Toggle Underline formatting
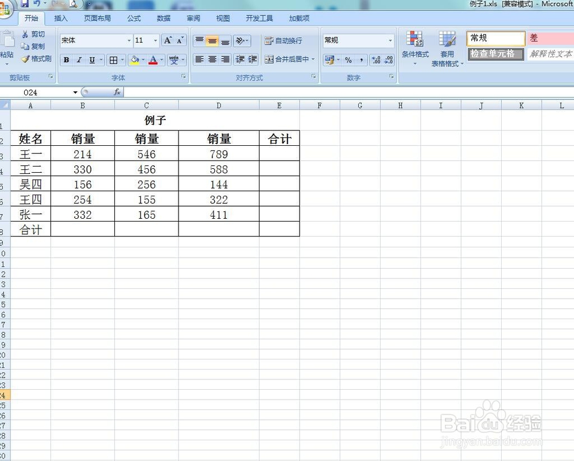Screen dimensions: 574x461 [92, 60]
